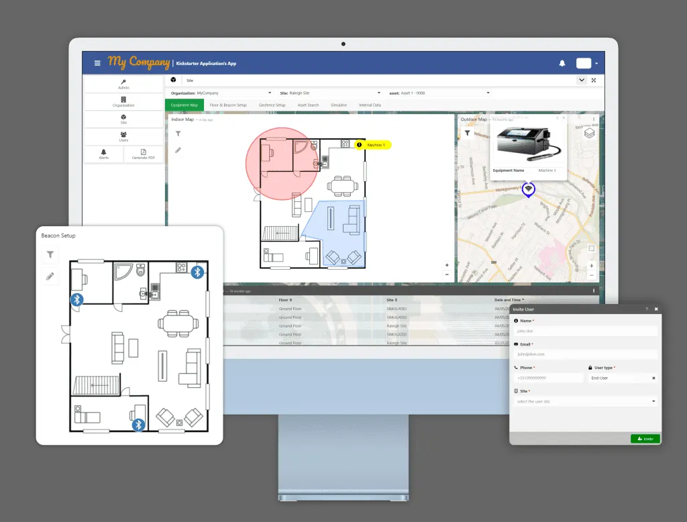This screenshot has width=687, height=522.
Task: Click the Bluetooth beacon near the kitchen
Action: tap(197, 272)
